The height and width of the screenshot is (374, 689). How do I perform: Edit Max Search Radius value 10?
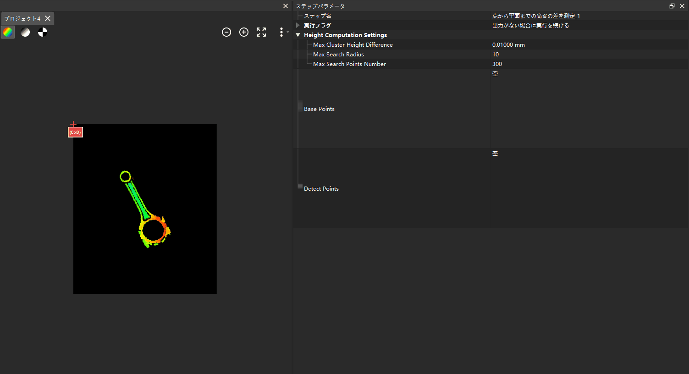[x=589, y=55]
